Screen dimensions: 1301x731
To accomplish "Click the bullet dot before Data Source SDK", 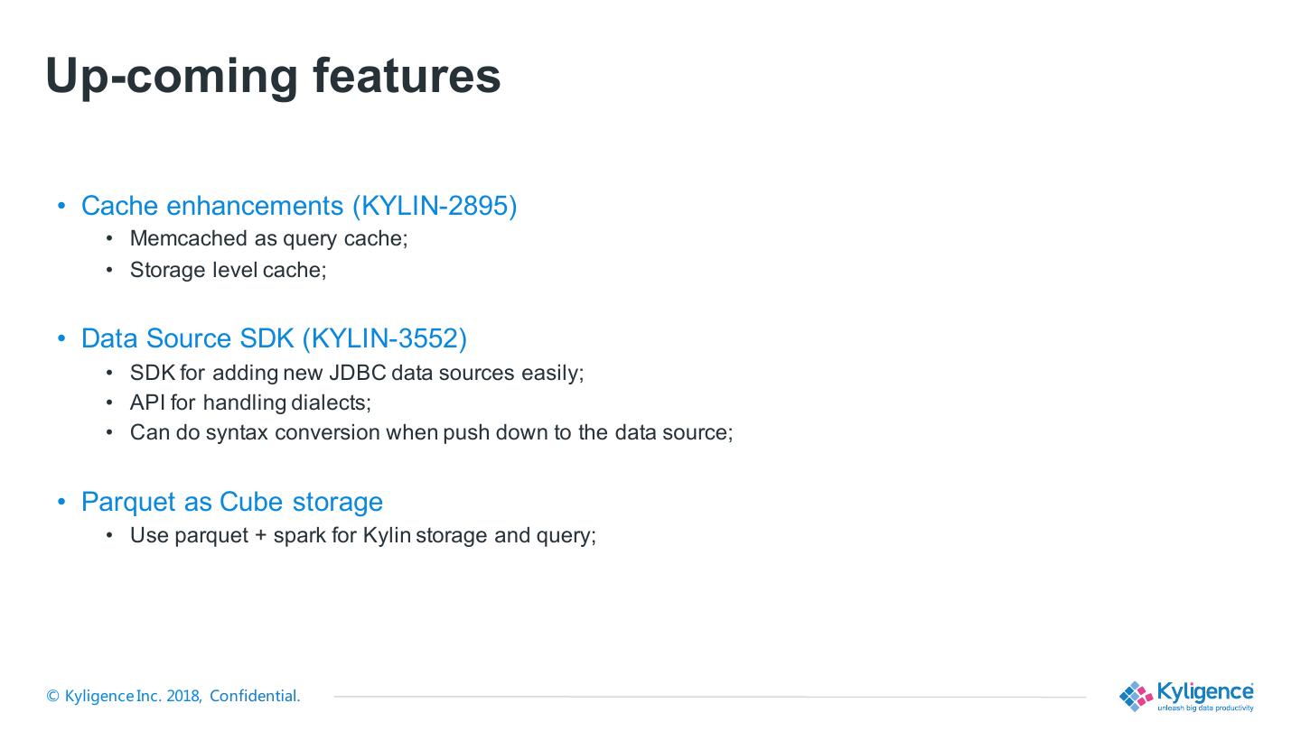I will (x=62, y=338).
